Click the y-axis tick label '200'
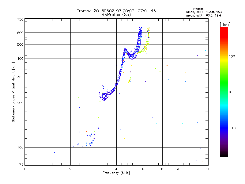Image resolution: width=245 pixels, height=184 pixels. click(x=20, y=103)
